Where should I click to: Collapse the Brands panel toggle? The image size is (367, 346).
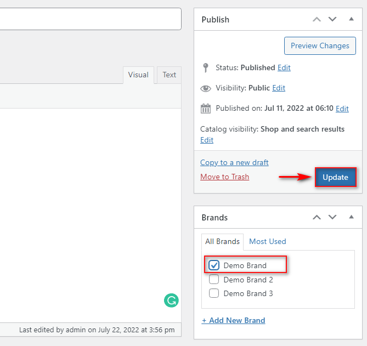tap(351, 217)
